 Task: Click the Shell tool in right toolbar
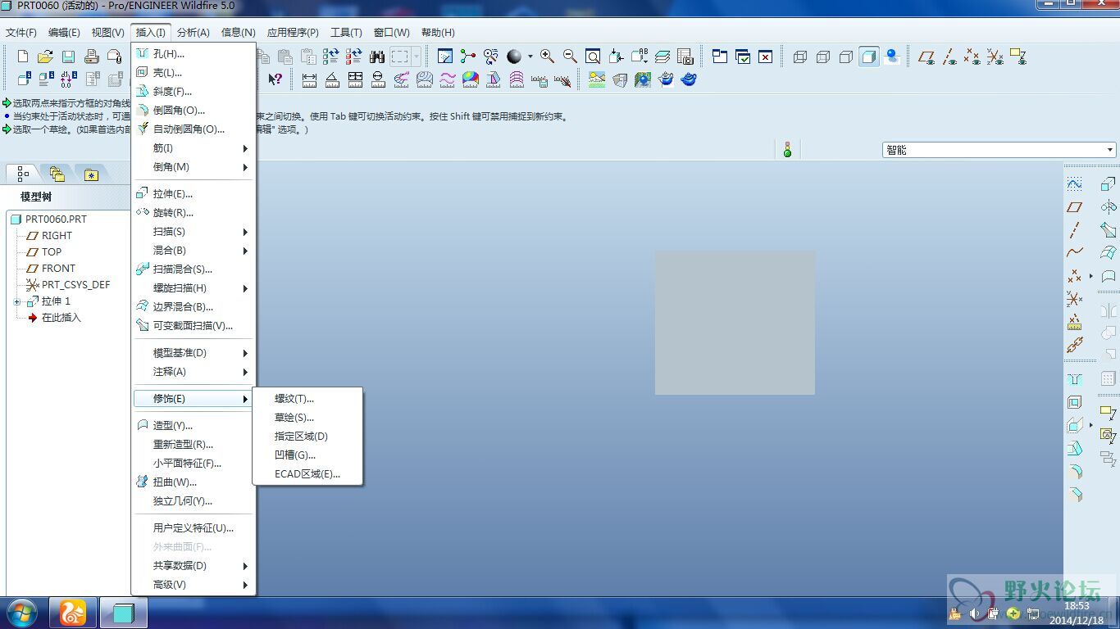click(x=1075, y=403)
